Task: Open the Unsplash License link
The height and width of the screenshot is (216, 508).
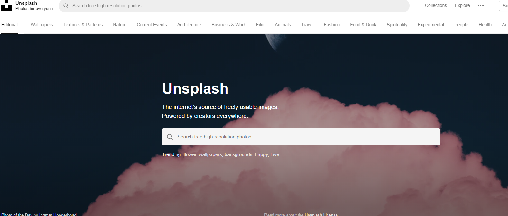Action: click(x=321, y=214)
